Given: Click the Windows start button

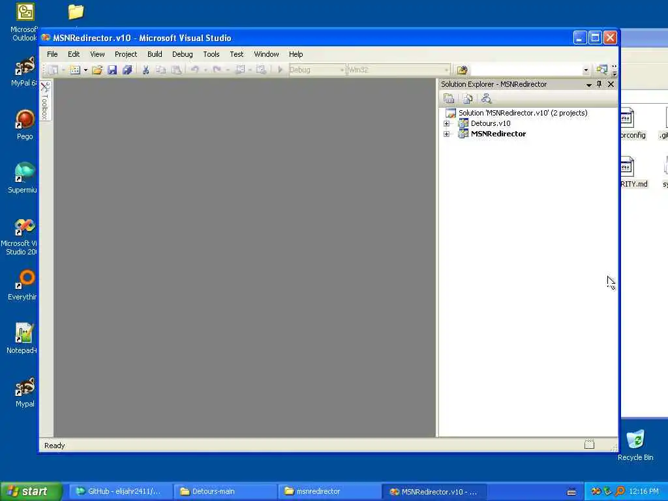Looking at the screenshot, I should (31, 492).
